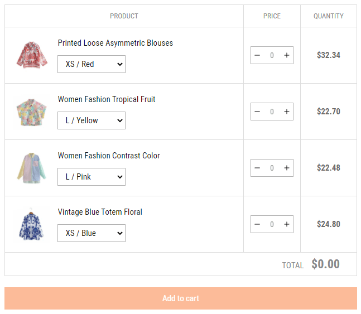The image size is (361, 314).
Task: Click minus for Women Fashion Tropical Fruit
Action: click(257, 112)
